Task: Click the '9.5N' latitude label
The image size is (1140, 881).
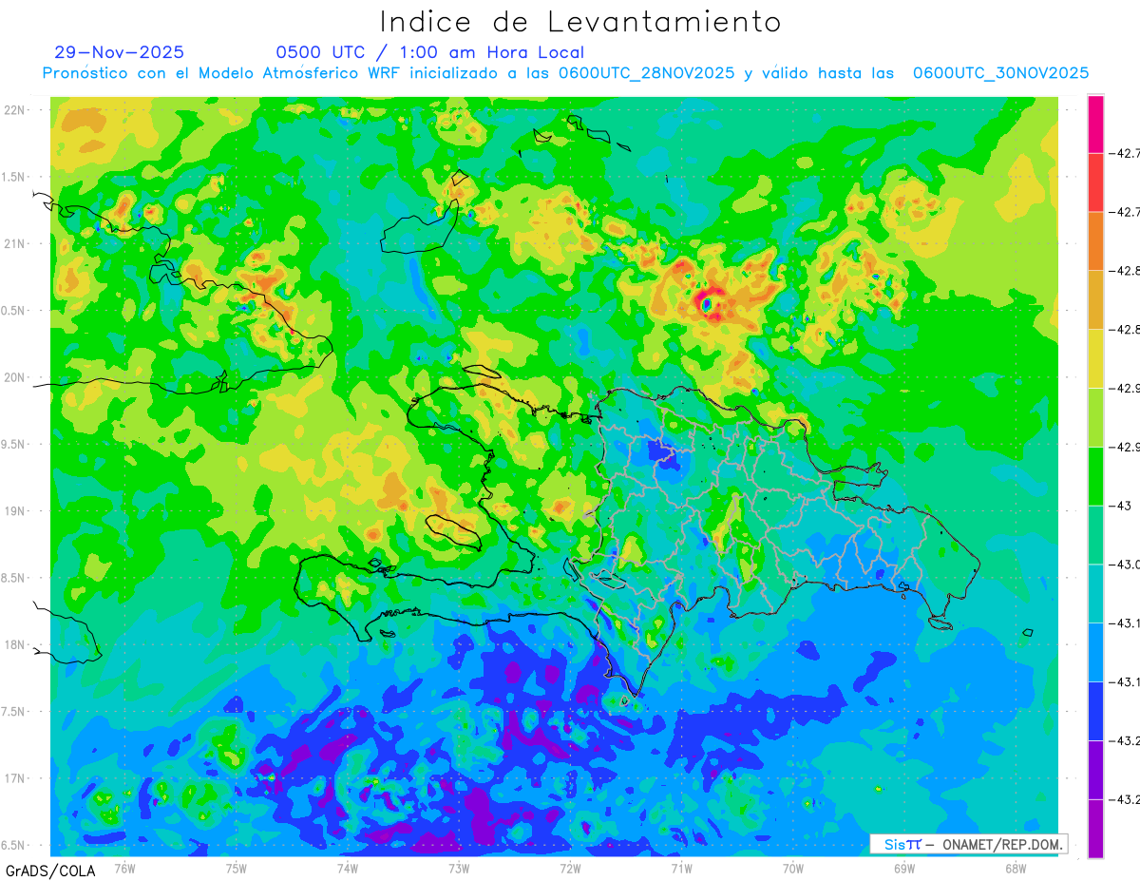Action: point(14,444)
